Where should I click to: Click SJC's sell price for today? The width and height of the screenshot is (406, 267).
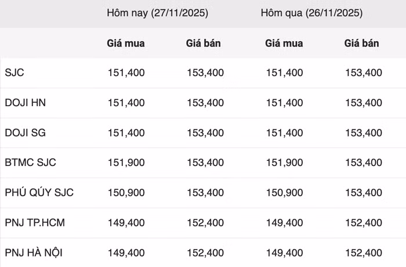[205, 73]
